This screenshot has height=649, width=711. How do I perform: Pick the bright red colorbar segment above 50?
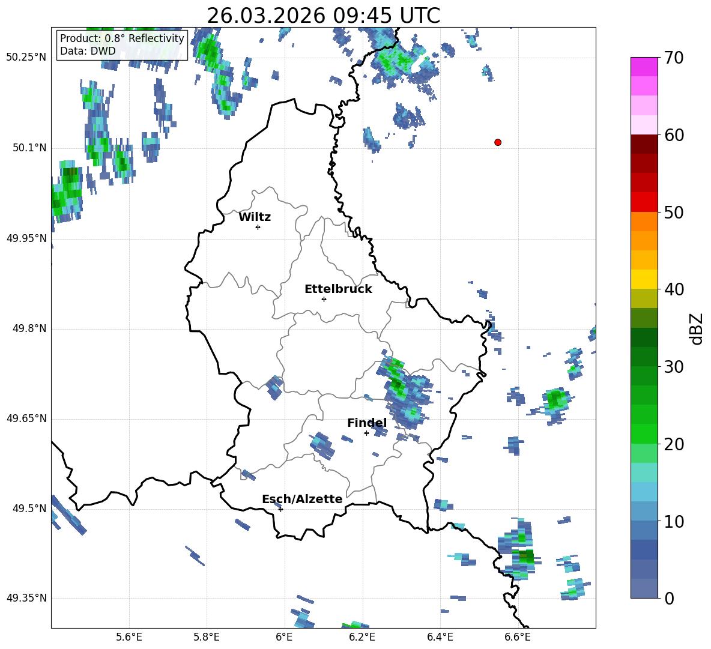coord(644,202)
